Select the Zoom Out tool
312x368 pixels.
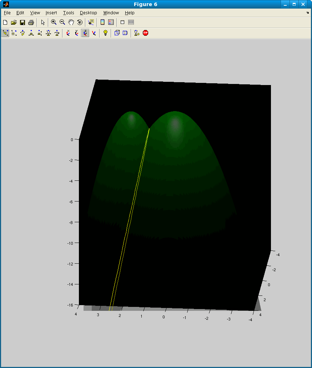(62, 22)
